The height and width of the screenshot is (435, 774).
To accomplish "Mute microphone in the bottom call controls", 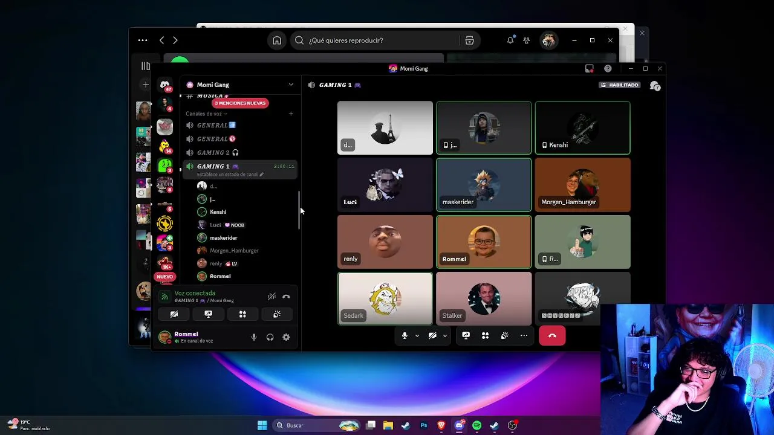I will point(405,335).
